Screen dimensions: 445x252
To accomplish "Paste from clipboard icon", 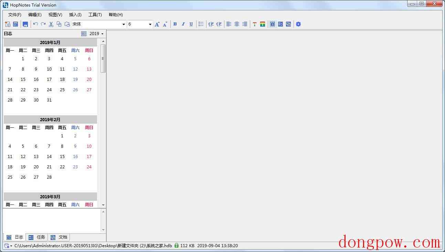I will pyautogui.click(x=67, y=24).
